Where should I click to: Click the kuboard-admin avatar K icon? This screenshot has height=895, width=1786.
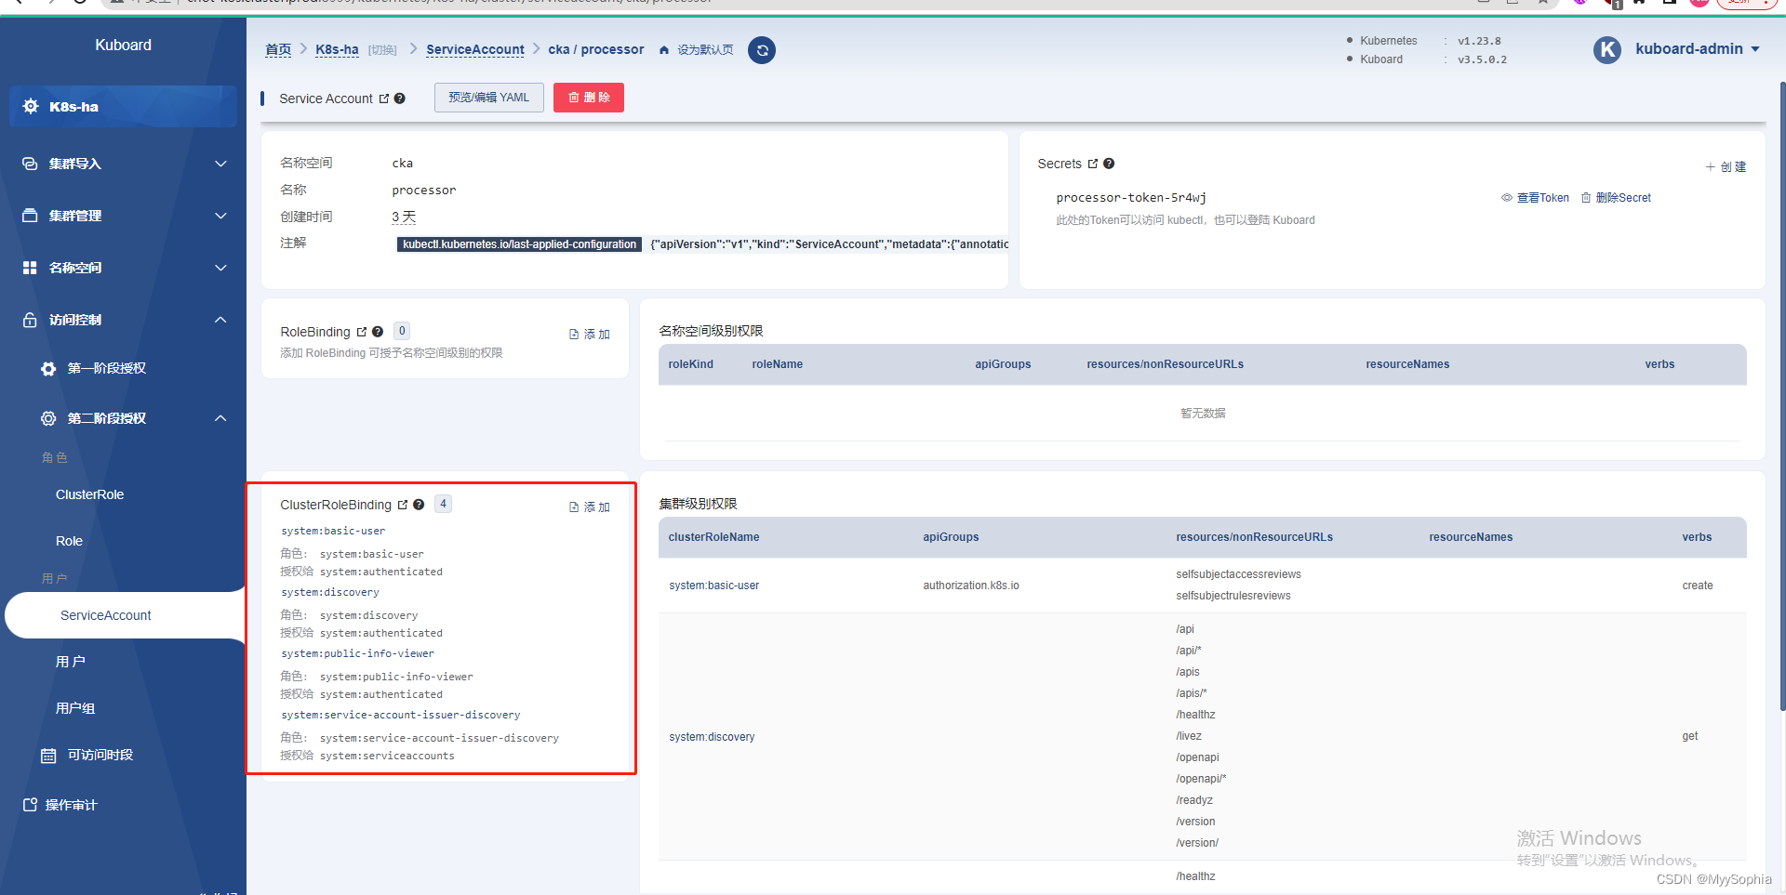[x=1607, y=50]
